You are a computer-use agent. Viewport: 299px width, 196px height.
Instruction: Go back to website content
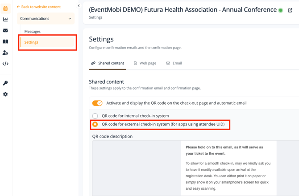[39, 7]
